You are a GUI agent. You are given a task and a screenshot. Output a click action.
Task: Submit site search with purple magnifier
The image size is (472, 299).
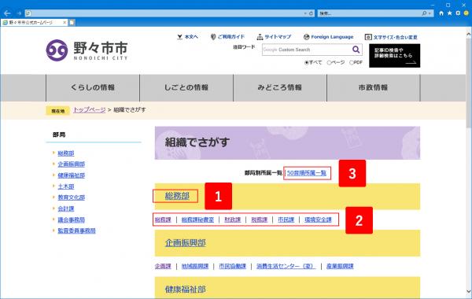356,50
